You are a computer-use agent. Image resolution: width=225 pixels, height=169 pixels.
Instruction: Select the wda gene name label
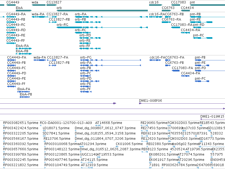[x=35, y=2]
